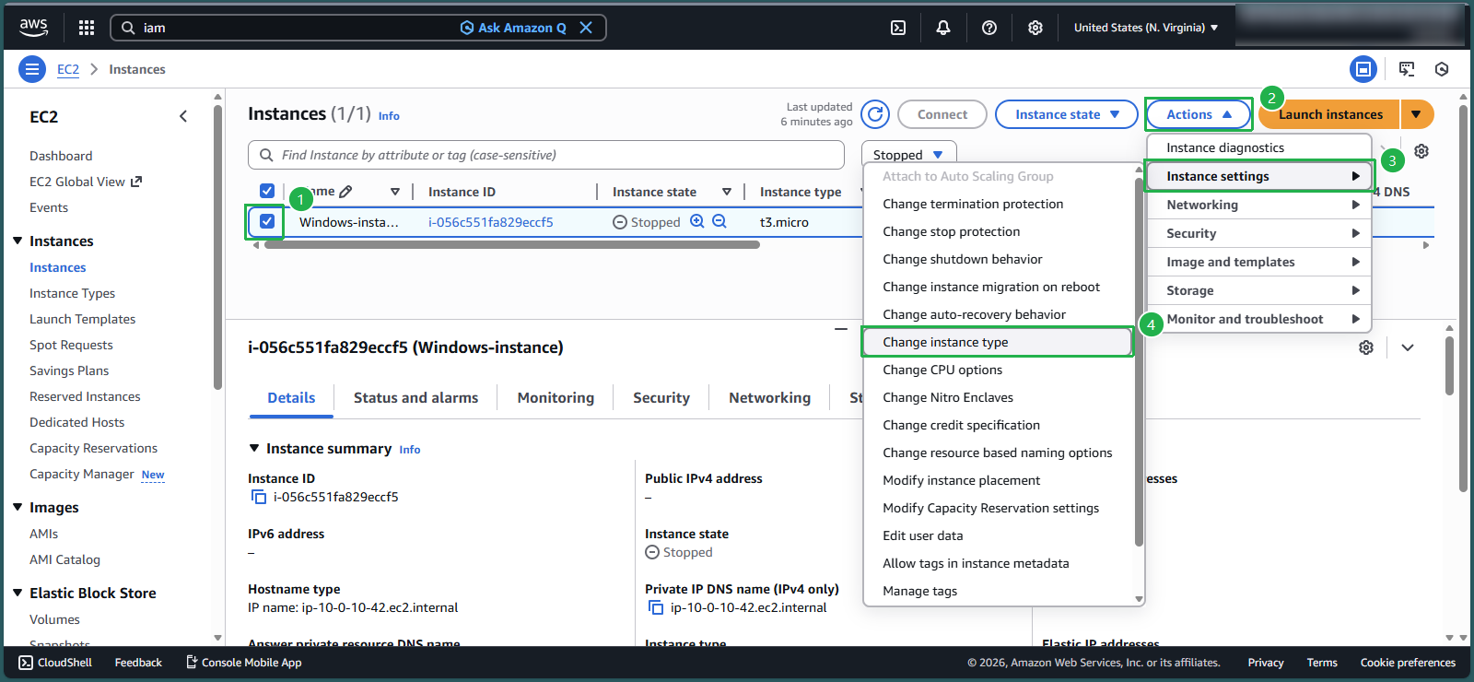Screen dimensions: 1474x682
Task: Open the help question mark icon
Action: (989, 28)
